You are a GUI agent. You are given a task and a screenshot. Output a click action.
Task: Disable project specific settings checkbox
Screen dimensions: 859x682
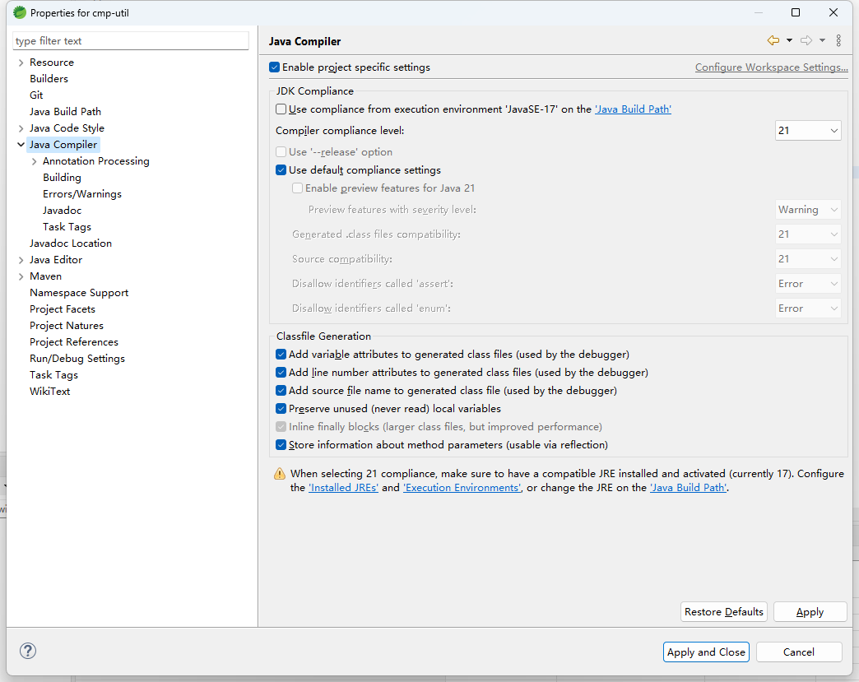pos(275,67)
